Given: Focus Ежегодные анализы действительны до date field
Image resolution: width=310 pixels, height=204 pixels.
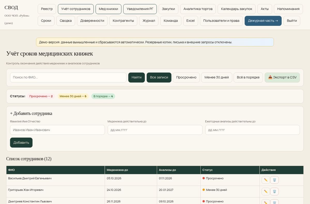Looking at the screenshot, I should [252, 130].
